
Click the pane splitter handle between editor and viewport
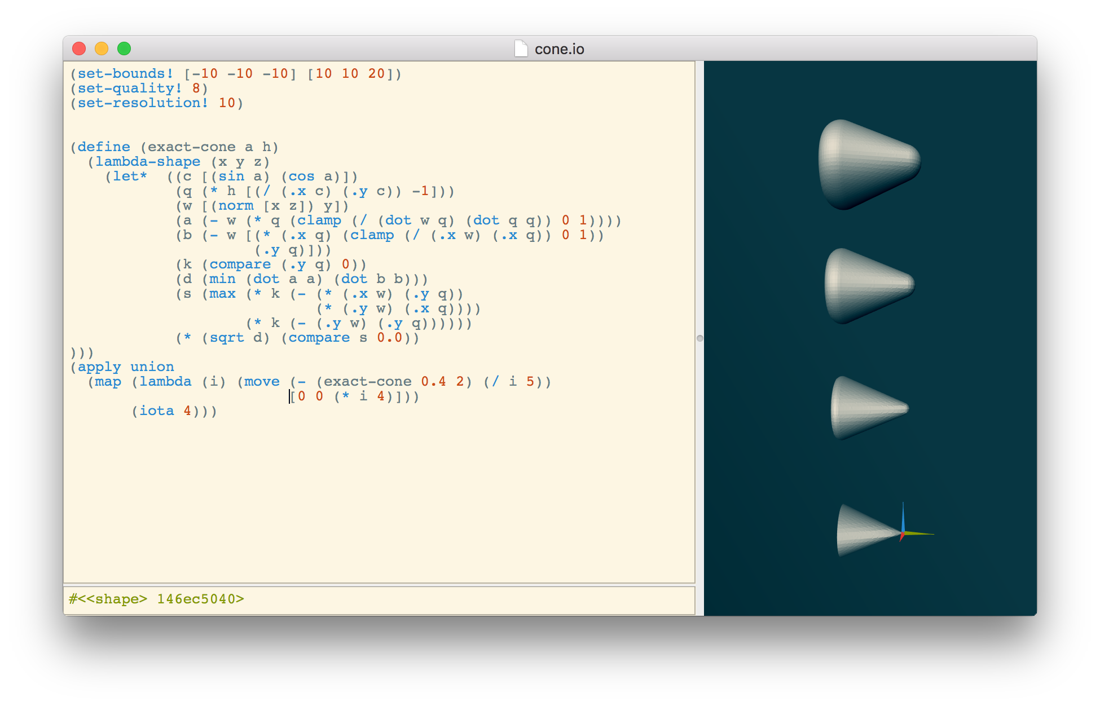(x=699, y=338)
